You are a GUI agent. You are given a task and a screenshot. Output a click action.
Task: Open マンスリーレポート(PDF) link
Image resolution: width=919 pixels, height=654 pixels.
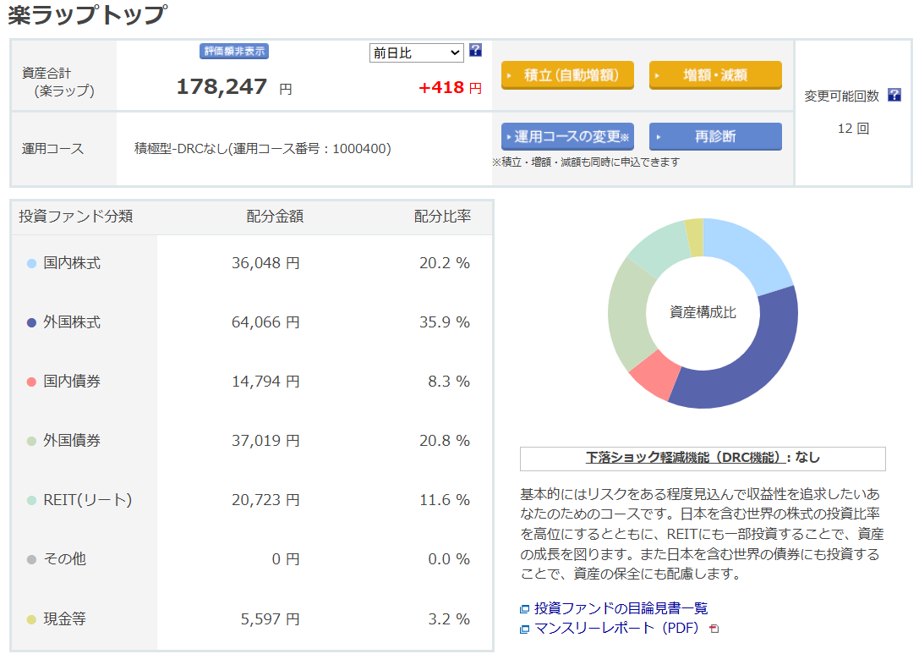point(616,628)
